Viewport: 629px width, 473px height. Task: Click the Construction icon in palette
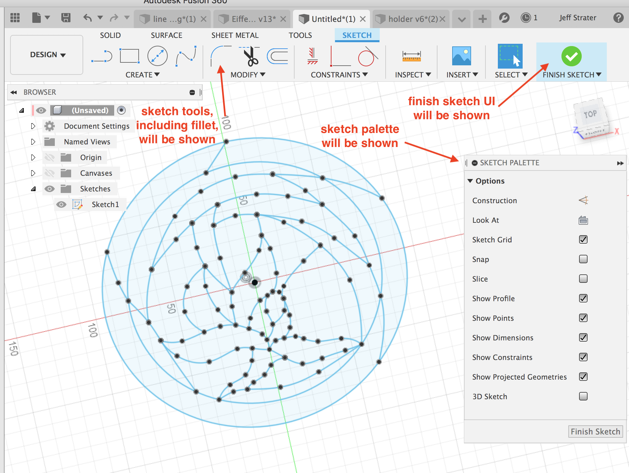pyautogui.click(x=583, y=200)
